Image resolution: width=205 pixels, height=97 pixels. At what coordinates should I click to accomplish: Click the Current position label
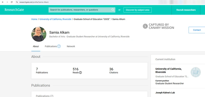(162, 81)
